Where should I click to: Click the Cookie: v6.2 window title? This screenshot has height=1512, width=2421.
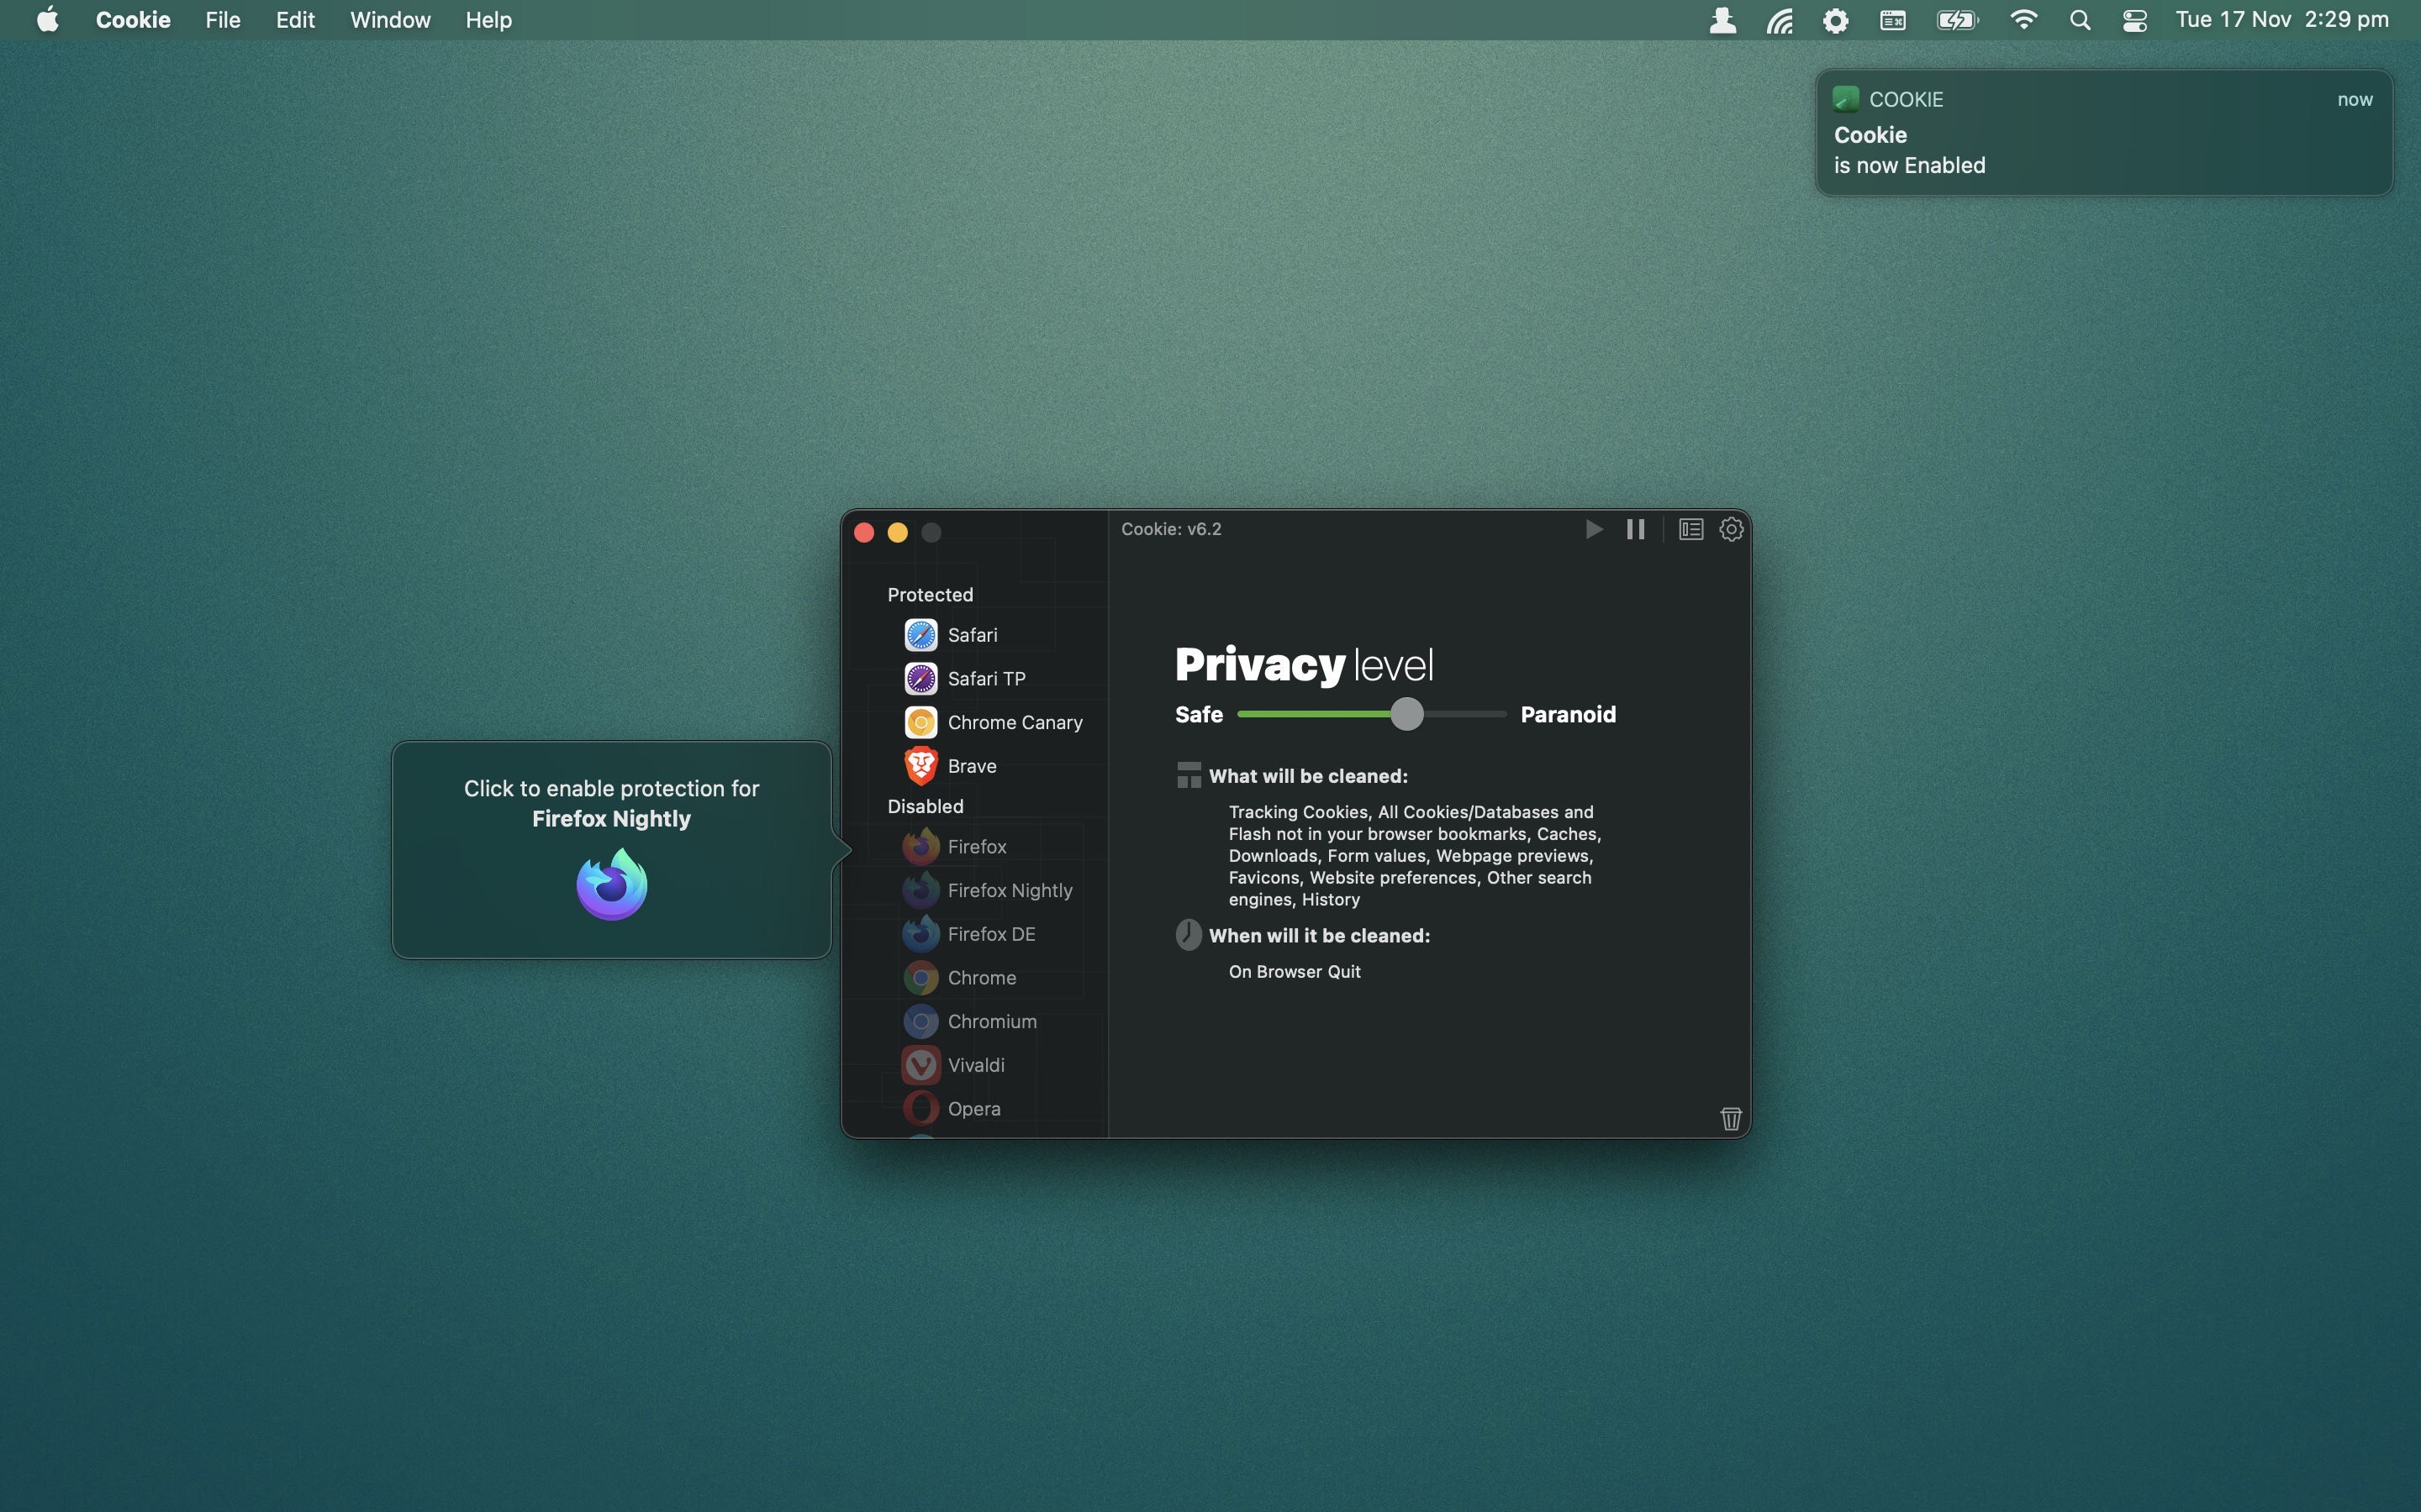[x=1170, y=529]
